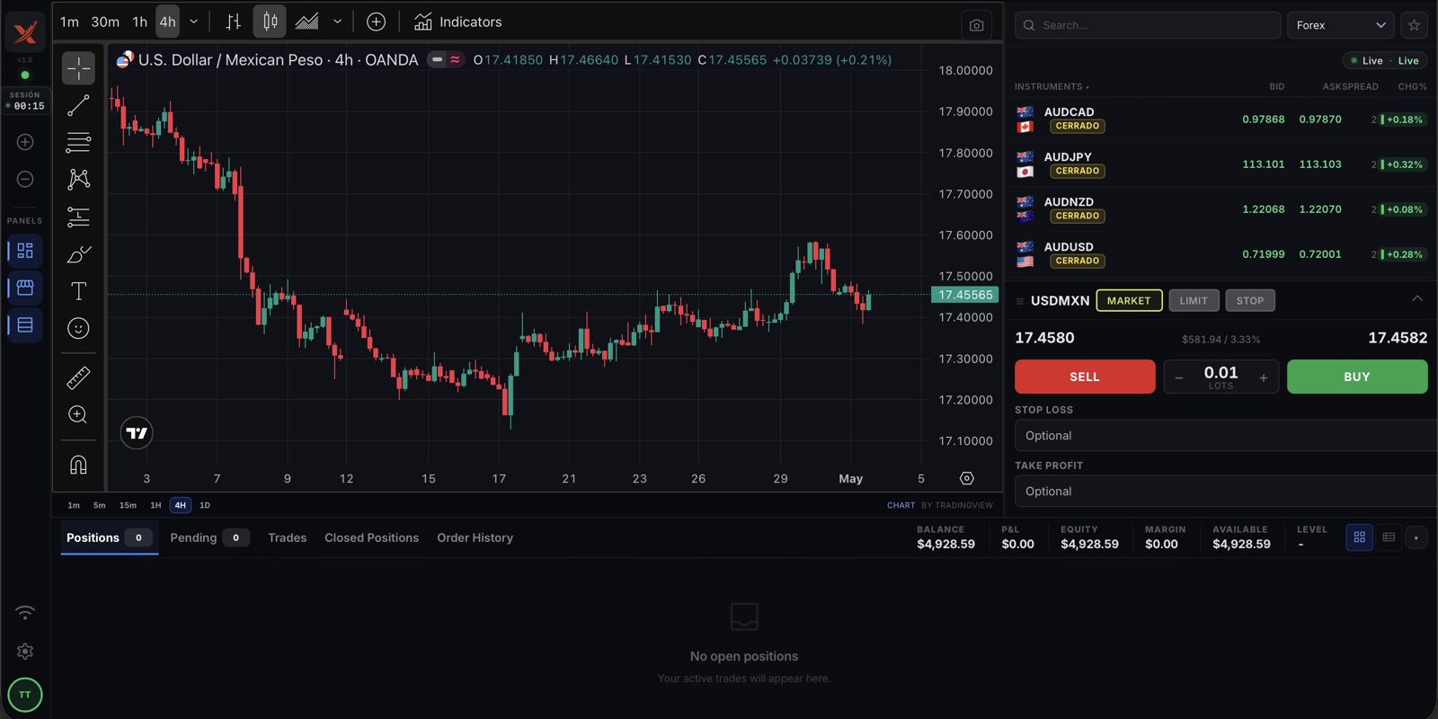
Task: Expand the timeframe interval dropdown arrow
Action: coord(193,22)
